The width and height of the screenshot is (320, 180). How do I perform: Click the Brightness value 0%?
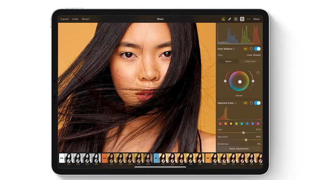[259, 144]
